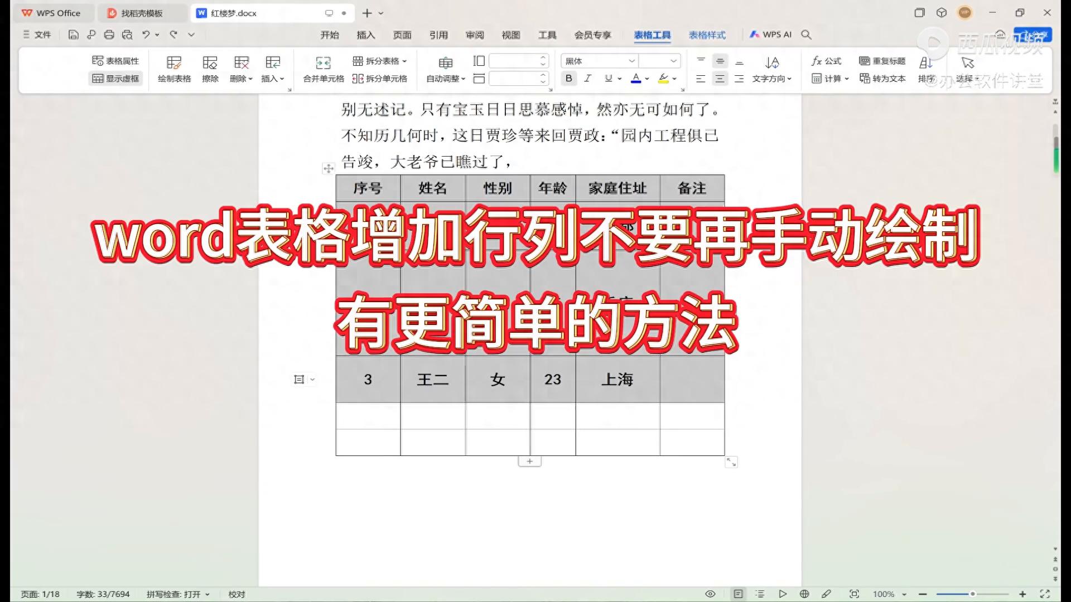This screenshot has height=602, width=1071.
Task: Click the add row plus button below table
Action: (x=529, y=462)
